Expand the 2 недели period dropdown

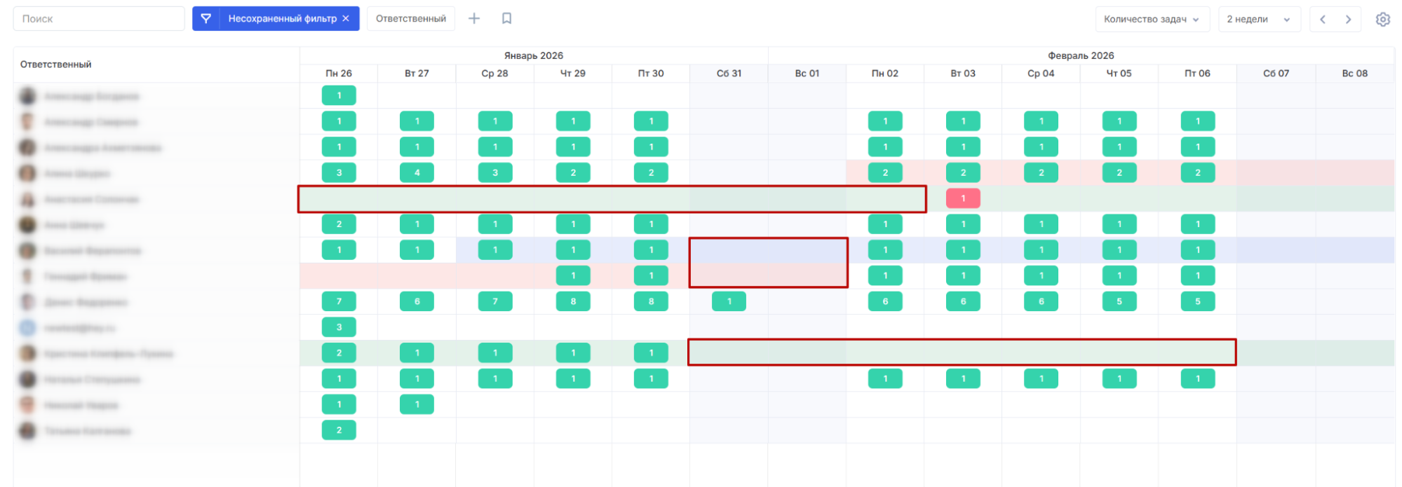point(1258,20)
